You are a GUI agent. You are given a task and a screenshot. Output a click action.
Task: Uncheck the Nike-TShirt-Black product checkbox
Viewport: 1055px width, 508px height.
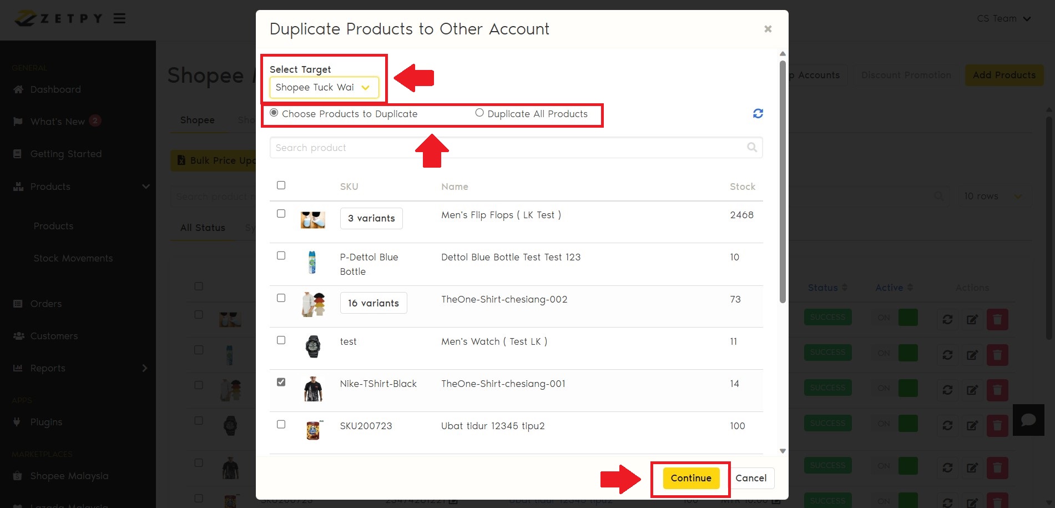pyautogui.click(x=281, y=382)
